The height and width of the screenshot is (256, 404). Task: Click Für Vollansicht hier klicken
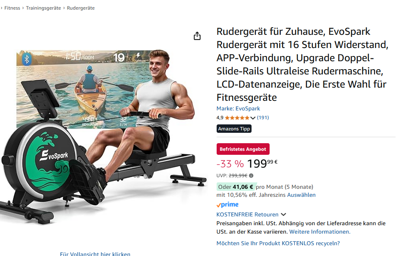point(95,254)
